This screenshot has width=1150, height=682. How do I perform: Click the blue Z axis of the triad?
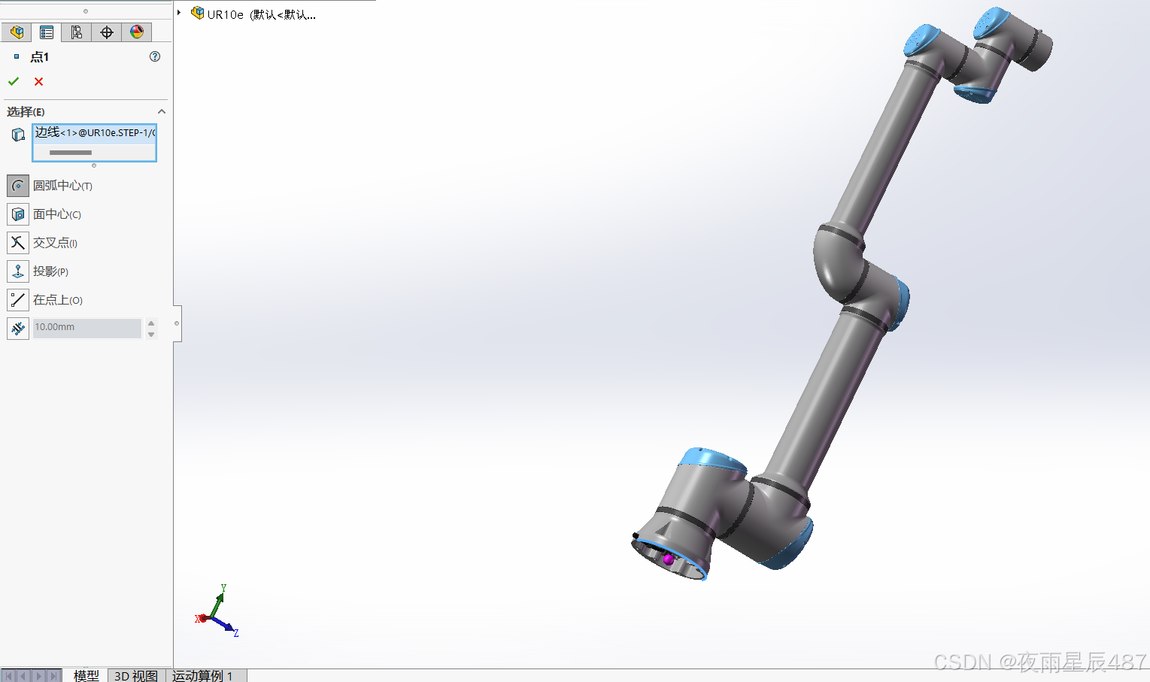(223, 625)
